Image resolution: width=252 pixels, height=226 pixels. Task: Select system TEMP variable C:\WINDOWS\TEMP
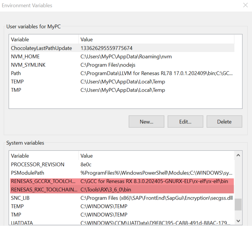(x=122, y=206)
